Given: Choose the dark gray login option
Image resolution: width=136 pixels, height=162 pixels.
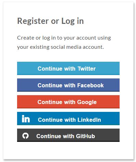Looking at the screenshot, I should point(68,135).
